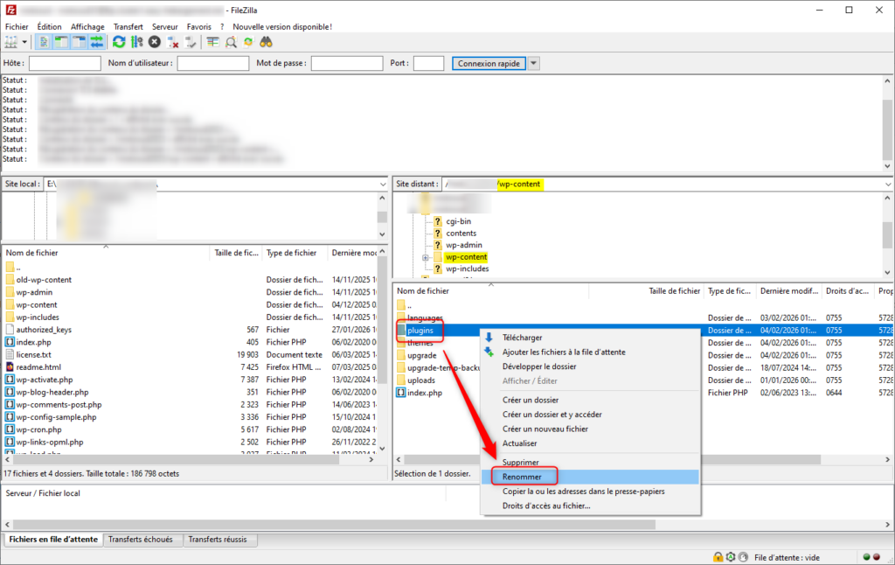This screenshot has width=895, height=565.
Task: Click the Connexion rapide button
Action: (489, 64)
